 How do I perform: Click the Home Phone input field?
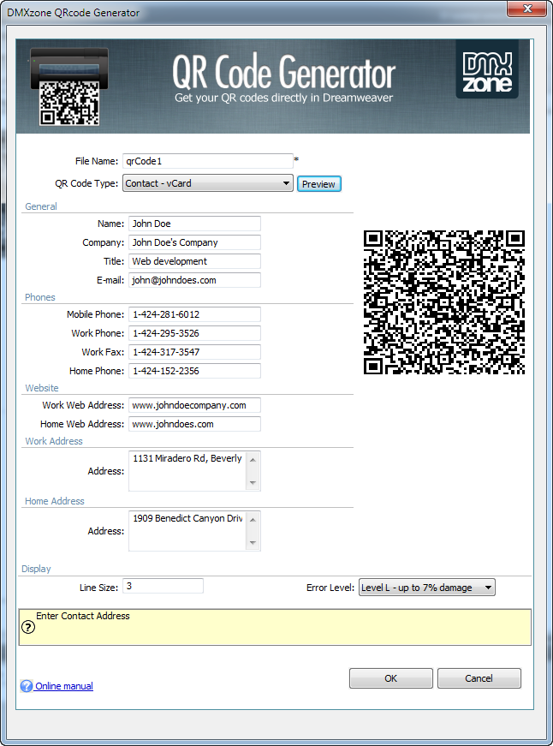click(x=194, y=371)
